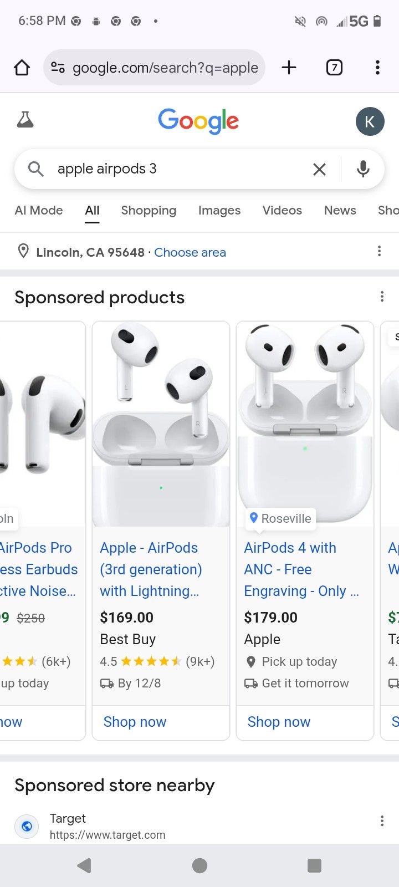
Task: Switch to the Shopping tab
Action: pyautogui.click(x=148, y=211)
